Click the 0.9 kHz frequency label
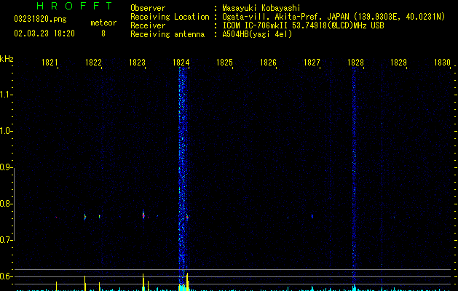Image resolution: width=458 pixels, height=291 pixels. (6, 167)
